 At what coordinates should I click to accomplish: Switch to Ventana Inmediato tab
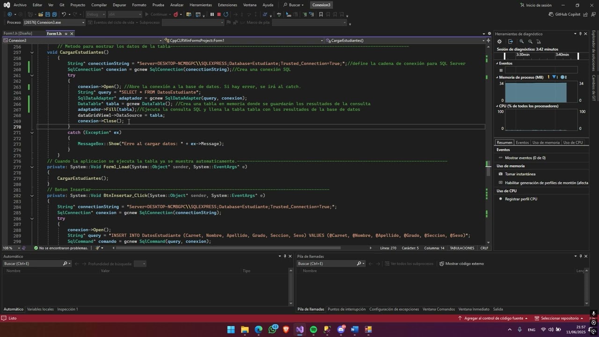pos(474,309)
